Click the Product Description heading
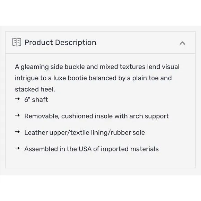Screen dimensions: 201x201 click(x=60, y=42)
